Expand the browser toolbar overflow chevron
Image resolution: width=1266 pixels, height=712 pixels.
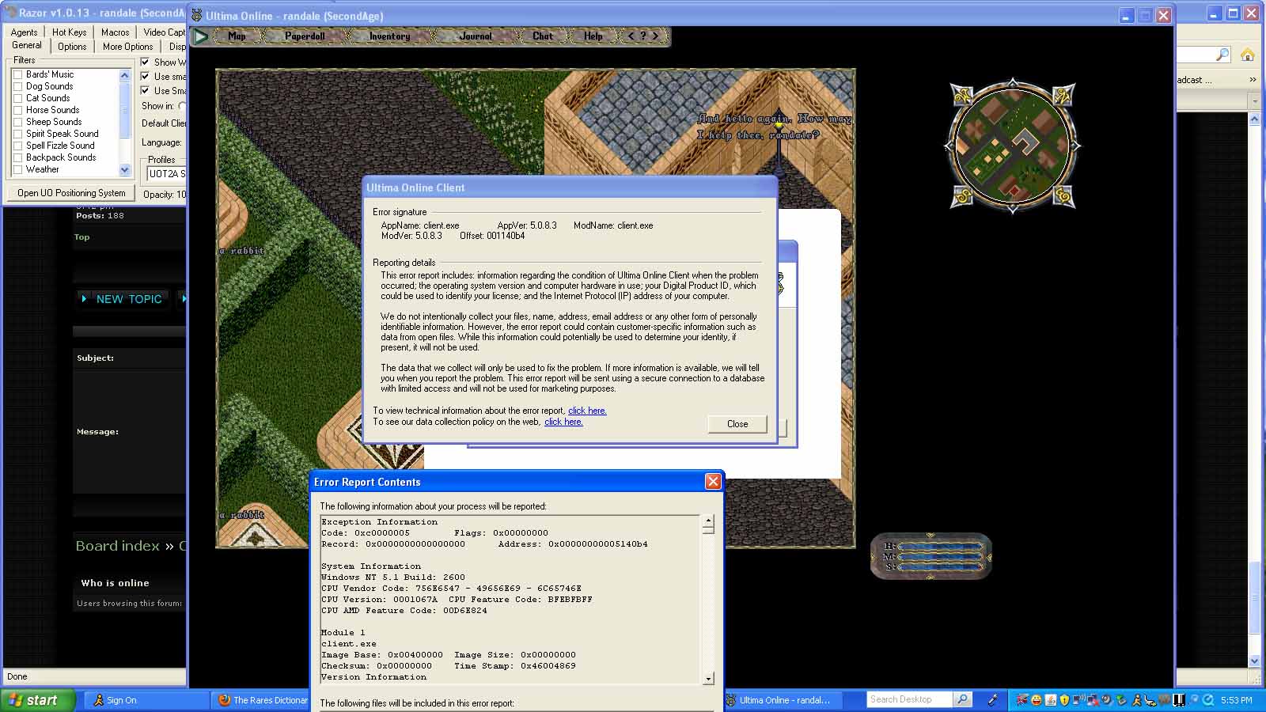pyautogui.click(x=1253, y=80)
